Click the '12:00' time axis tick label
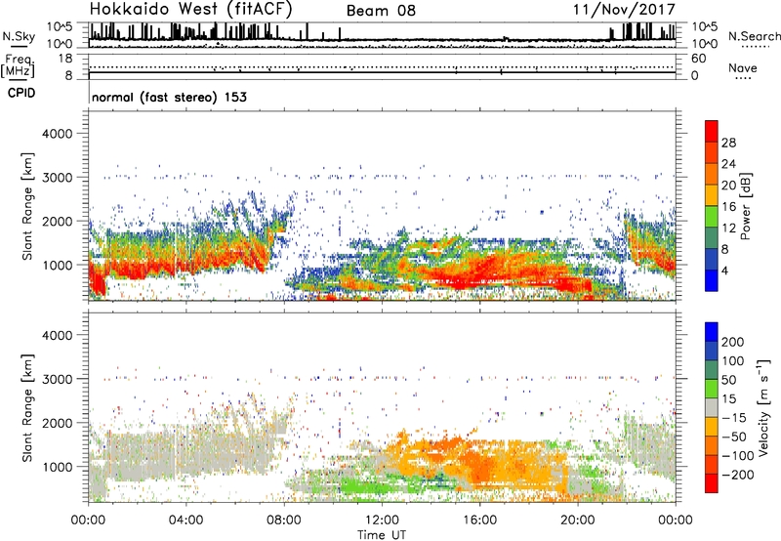Viewport: 781px width, 541px height. (382, 520)
